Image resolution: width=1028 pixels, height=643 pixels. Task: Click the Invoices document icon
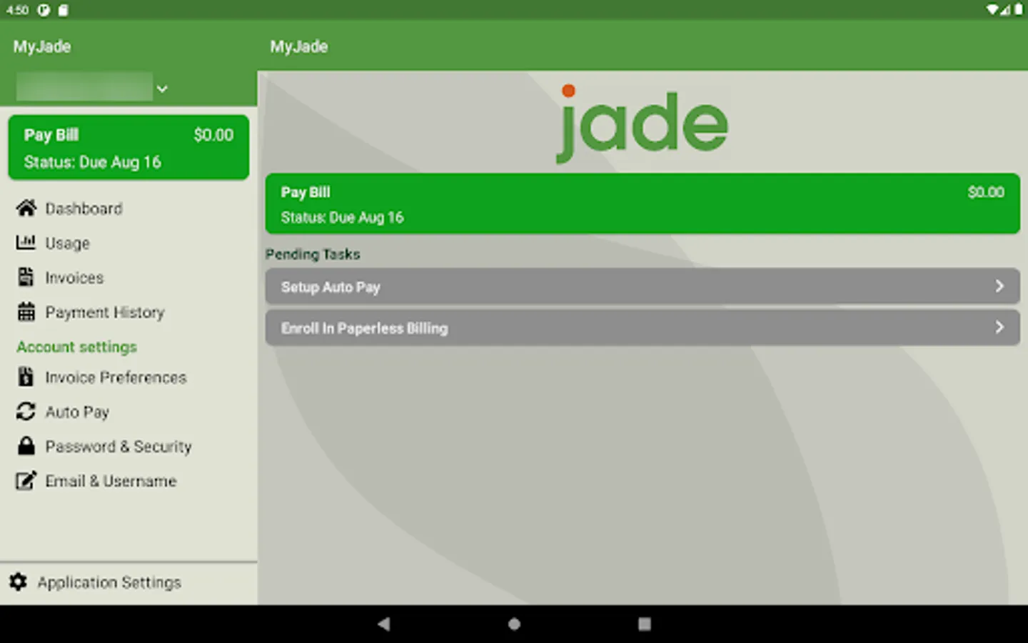coord(26,276)
